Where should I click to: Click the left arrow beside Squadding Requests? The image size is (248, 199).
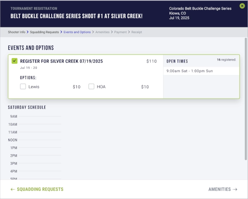pyautogui.click(x=13, y=189)
